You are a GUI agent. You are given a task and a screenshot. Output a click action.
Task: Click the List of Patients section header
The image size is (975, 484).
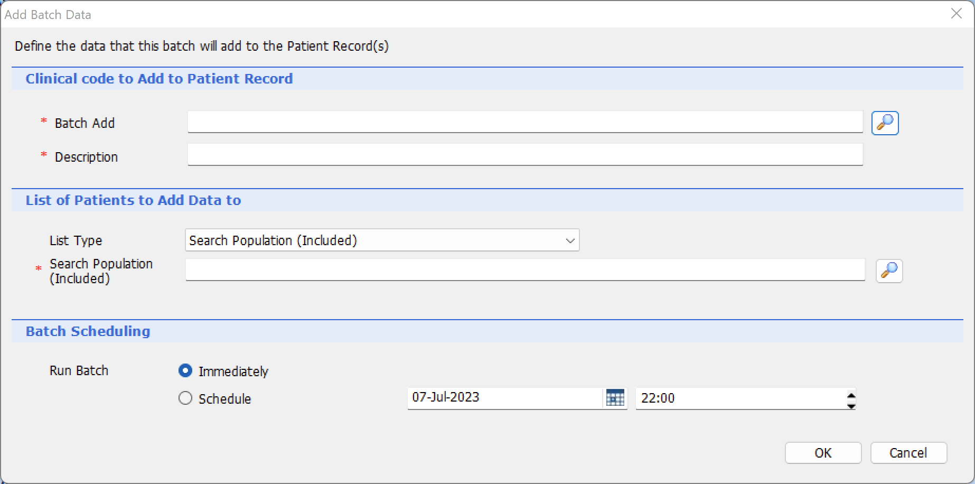tap(133, 200)
